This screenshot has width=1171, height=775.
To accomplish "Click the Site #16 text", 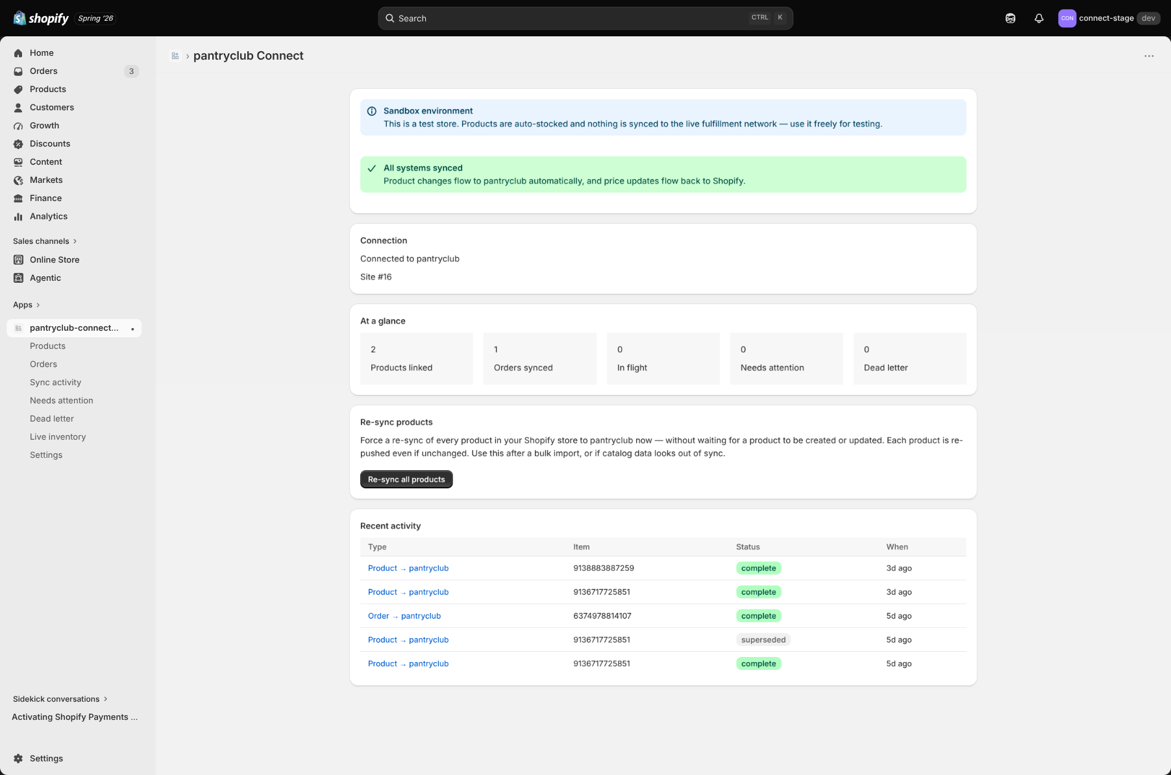I will pyautogui.click(x=376, y=277).
